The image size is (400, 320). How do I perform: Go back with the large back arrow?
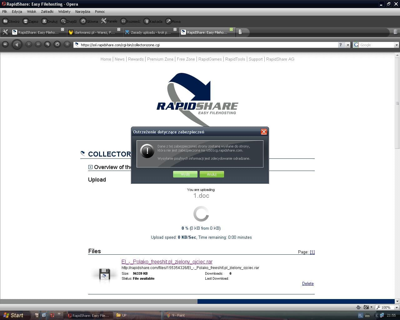(17, 44)
